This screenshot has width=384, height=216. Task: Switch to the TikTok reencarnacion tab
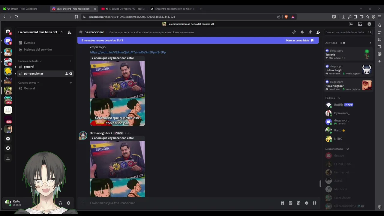point(172,9)
